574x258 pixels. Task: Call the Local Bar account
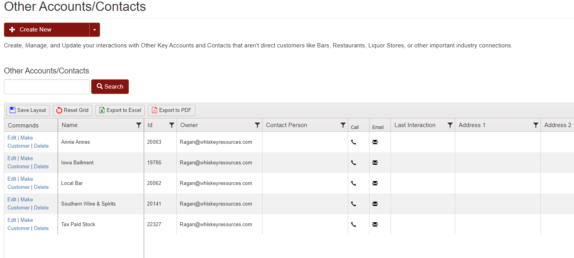point(354,183)
